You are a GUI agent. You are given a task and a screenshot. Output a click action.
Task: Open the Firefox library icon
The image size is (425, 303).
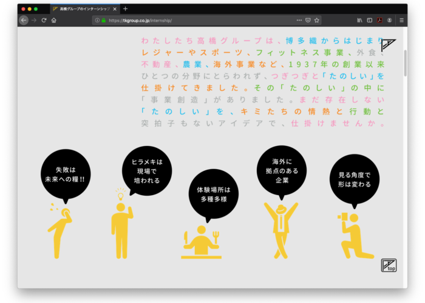tap(359, 20)
